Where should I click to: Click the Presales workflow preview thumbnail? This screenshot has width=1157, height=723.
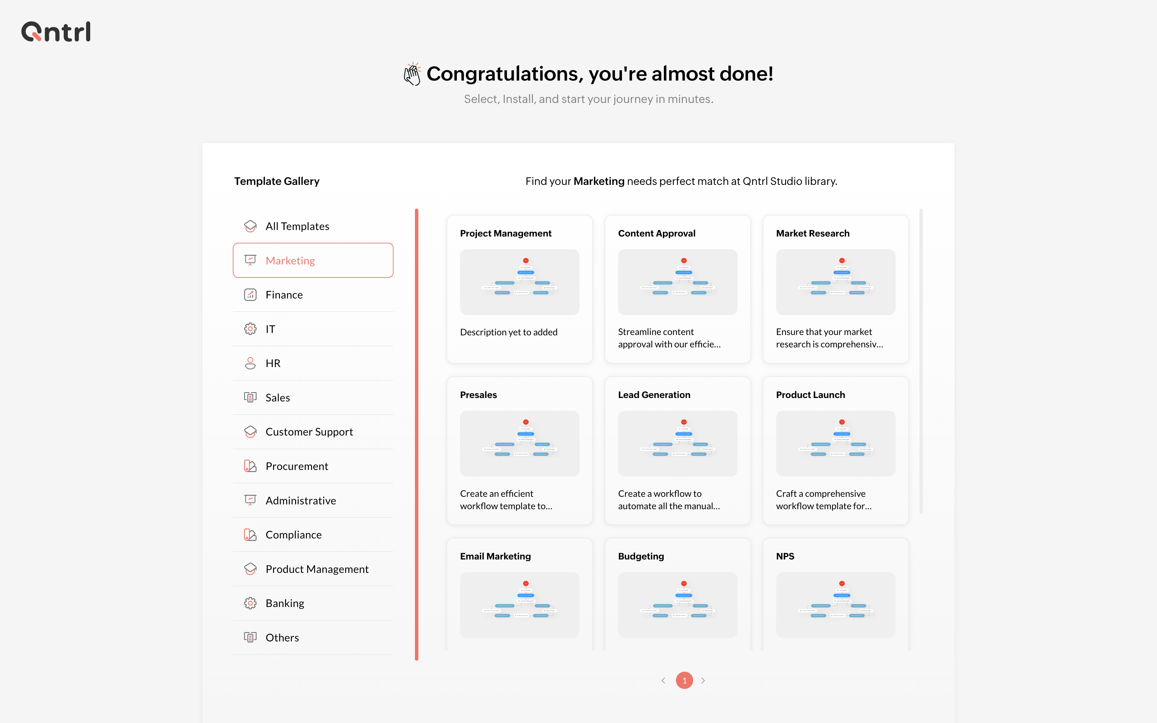pyautogui.click(x=519, y=444)
